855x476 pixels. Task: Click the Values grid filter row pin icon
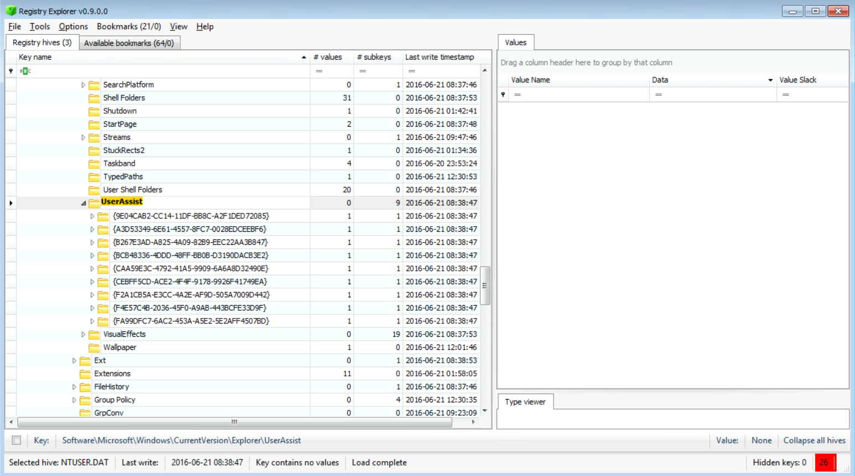coord(503,95)
